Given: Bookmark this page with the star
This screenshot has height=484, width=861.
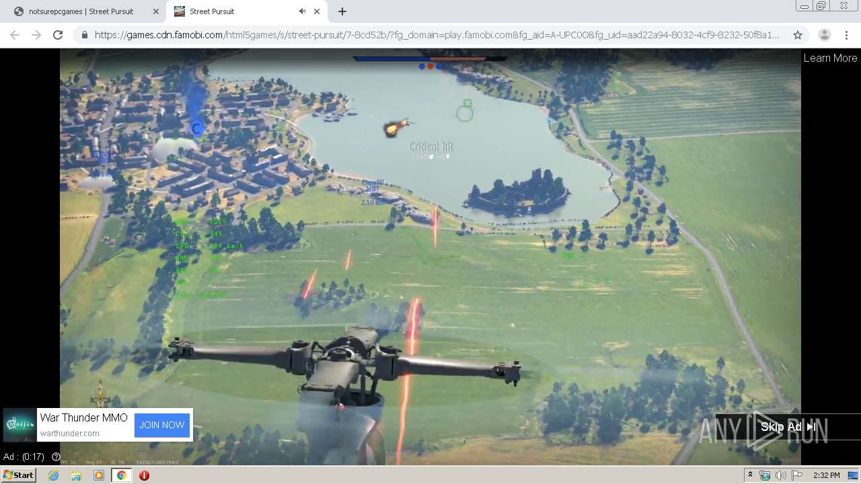Looking at the screenshot, I should click(x=798, y=35).
